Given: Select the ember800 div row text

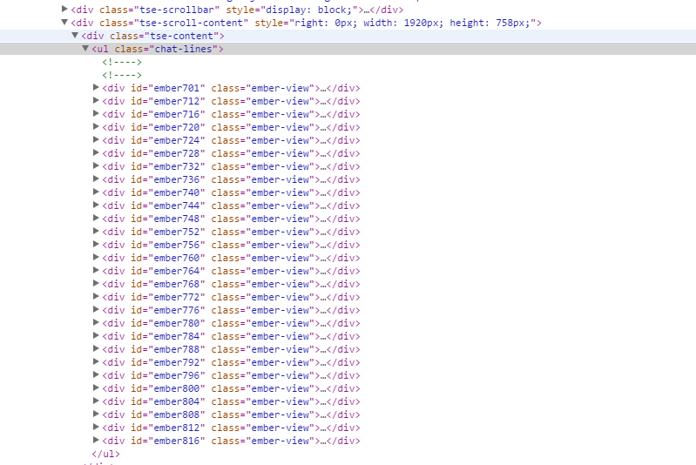Looking at the screenshot, I should [x=231, y=388].
